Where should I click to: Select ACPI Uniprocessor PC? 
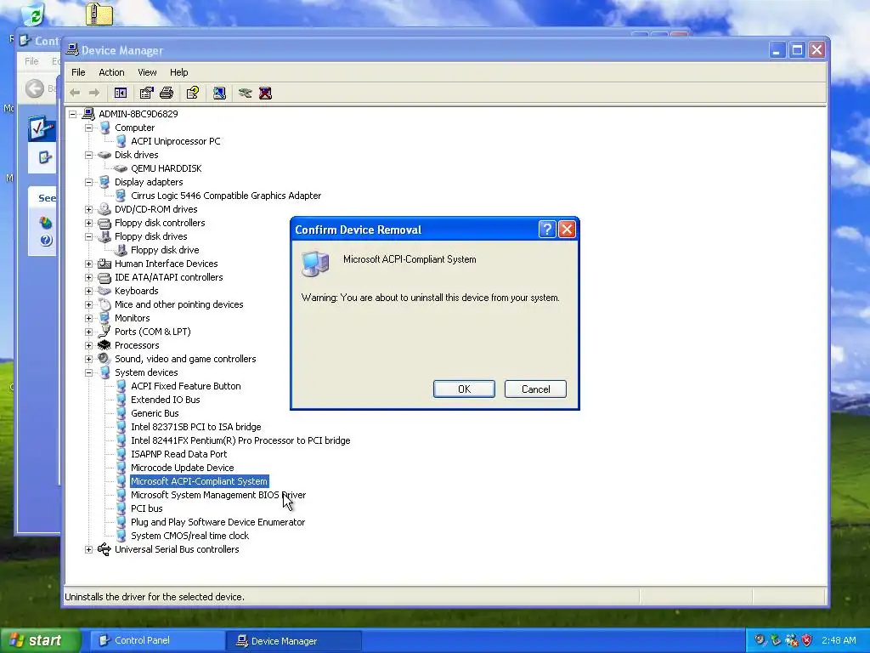(175, 141)
